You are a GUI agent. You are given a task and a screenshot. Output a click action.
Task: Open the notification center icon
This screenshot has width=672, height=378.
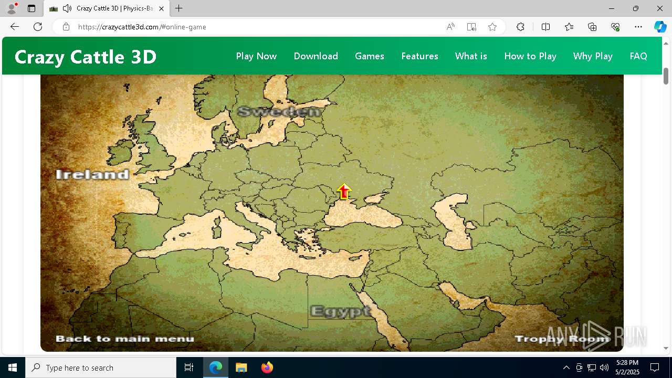655,367
